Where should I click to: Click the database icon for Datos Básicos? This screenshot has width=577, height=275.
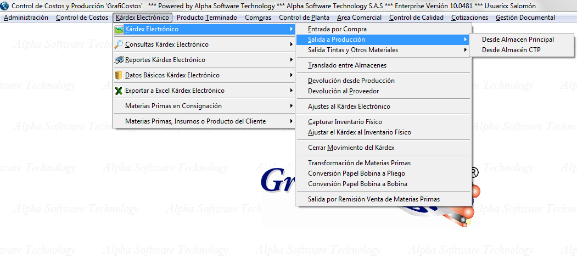(x=119, y=75)
